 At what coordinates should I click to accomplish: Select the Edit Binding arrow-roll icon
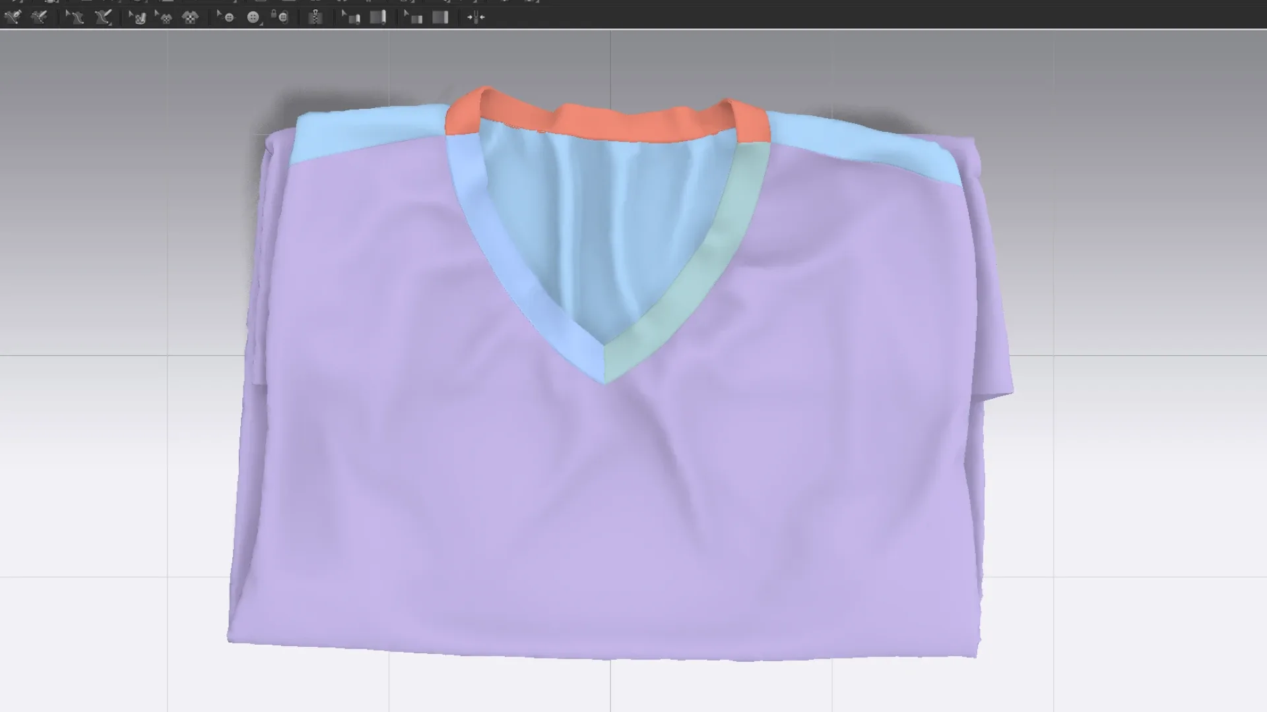(x=350, y=17)
